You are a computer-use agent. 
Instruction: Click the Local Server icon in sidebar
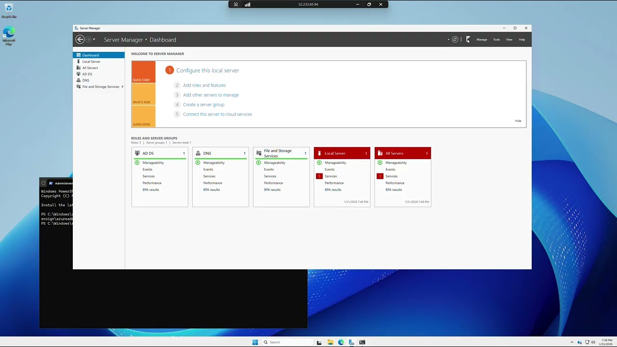click(x=79, y=61)
